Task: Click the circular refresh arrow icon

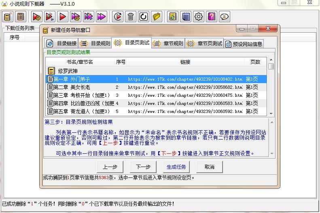Action: click(144, 17)
